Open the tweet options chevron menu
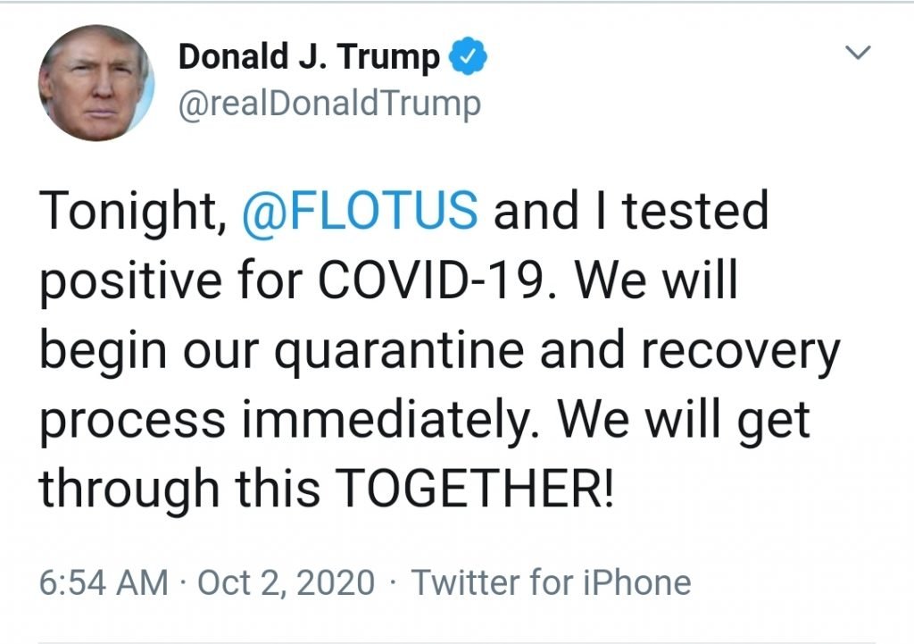Screen dimensions: 914x644 coord(858,54)
